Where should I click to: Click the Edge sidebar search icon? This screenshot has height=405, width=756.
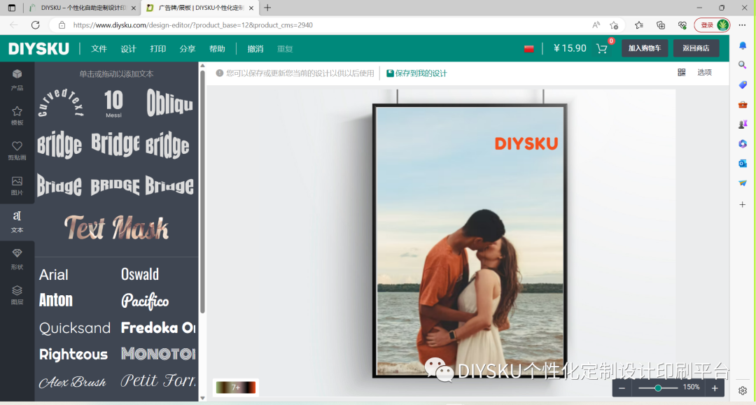743,65
